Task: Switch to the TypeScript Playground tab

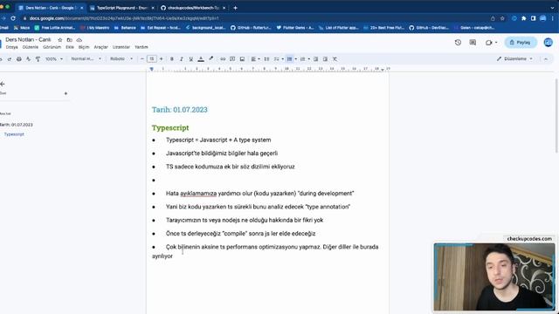Action: [x=121, y=8]
